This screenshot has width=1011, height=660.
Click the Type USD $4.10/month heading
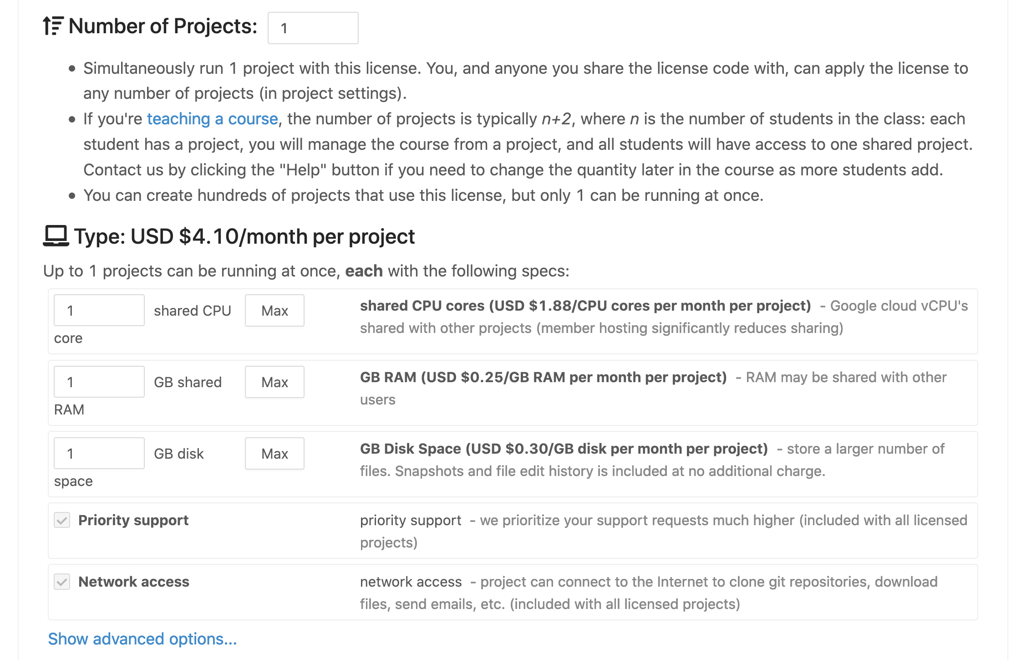click(x=244, y=237)
